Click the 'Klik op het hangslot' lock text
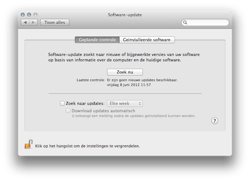 (87, 146)
